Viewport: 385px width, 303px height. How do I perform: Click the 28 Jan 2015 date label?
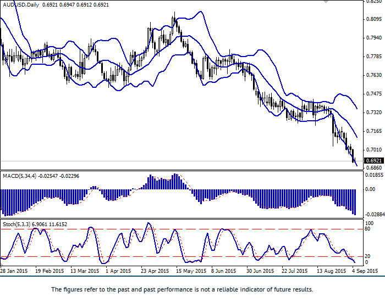click(x=14, y=271)
